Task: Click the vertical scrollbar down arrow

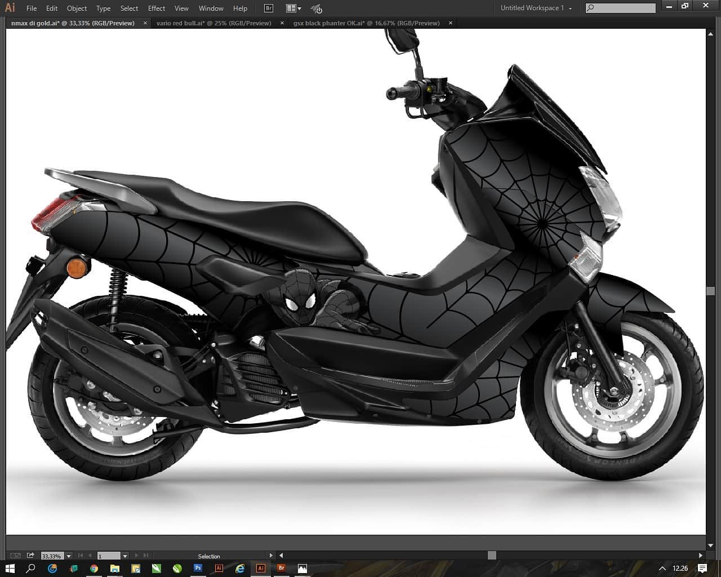Action: pyautogui.click(x=710, y=546)
